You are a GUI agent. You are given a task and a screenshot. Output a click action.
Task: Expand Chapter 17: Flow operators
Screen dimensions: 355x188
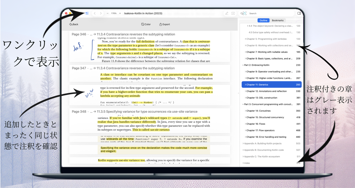[245, 130]
